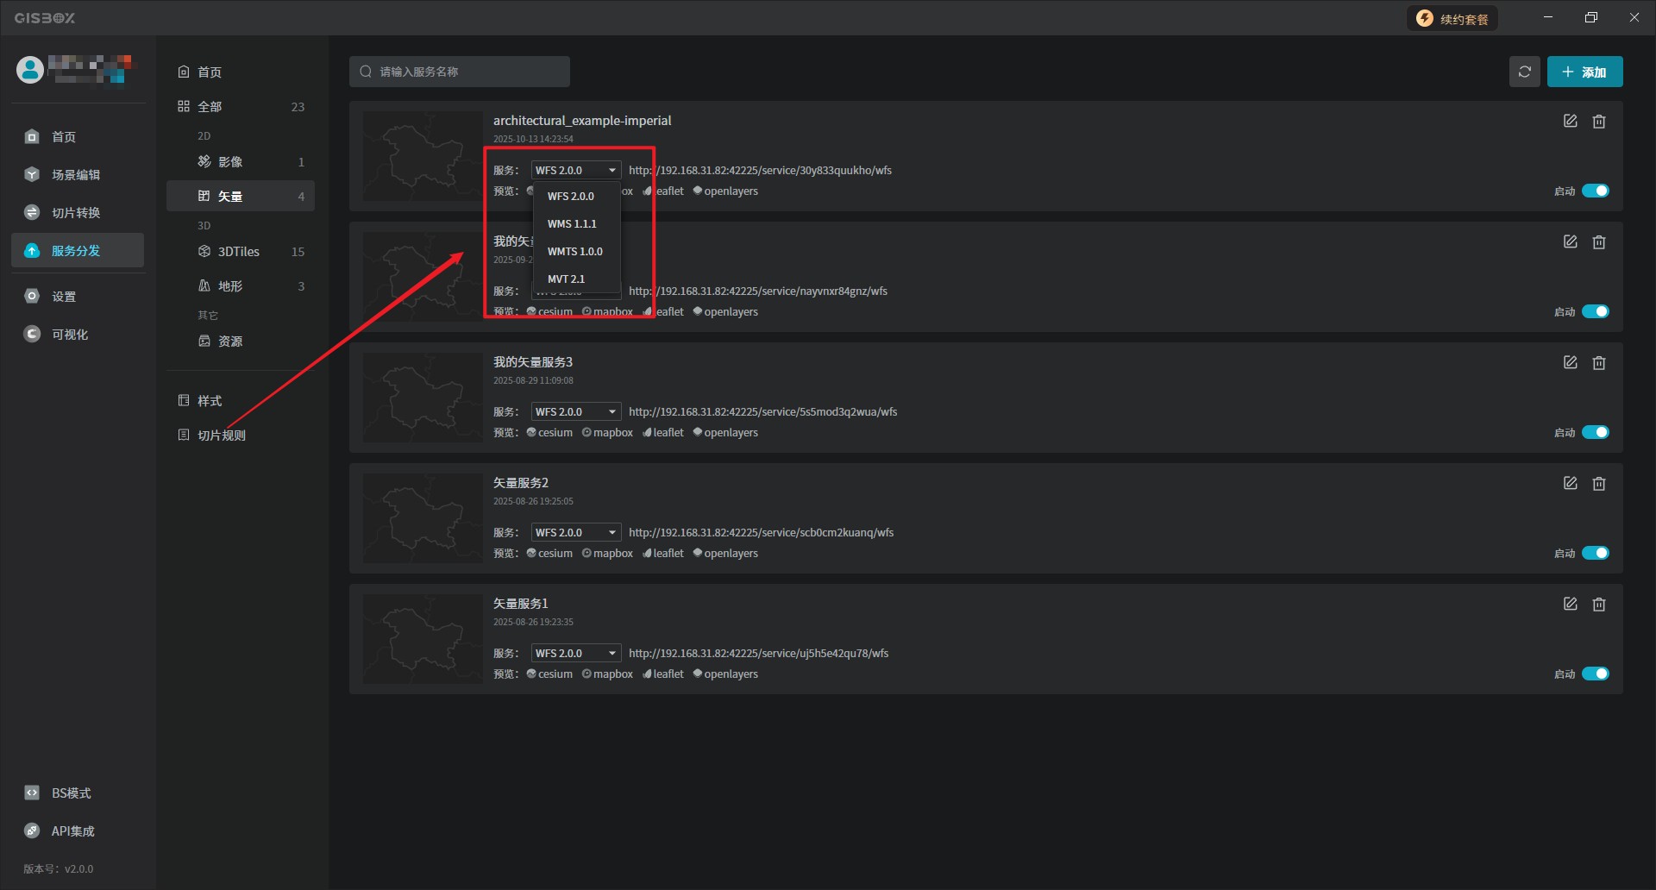Click the refresh service list icon
This screenshot has width=1656, height=890.
pyautogui.click(x=1524, y=72)
